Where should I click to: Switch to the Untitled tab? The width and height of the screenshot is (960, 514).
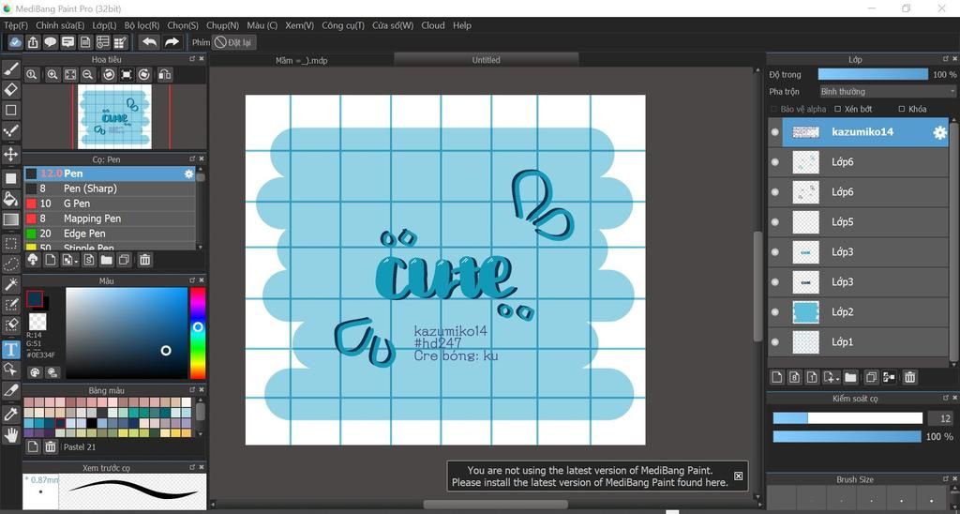click(x=487, y=59)
